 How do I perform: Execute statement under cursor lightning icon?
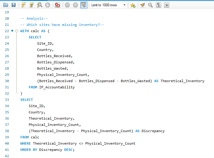point(31,5)
